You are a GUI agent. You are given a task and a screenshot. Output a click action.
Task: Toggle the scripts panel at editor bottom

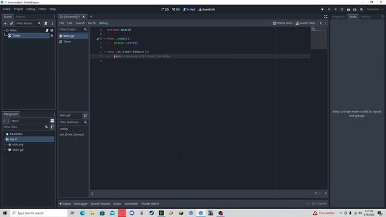92,193
